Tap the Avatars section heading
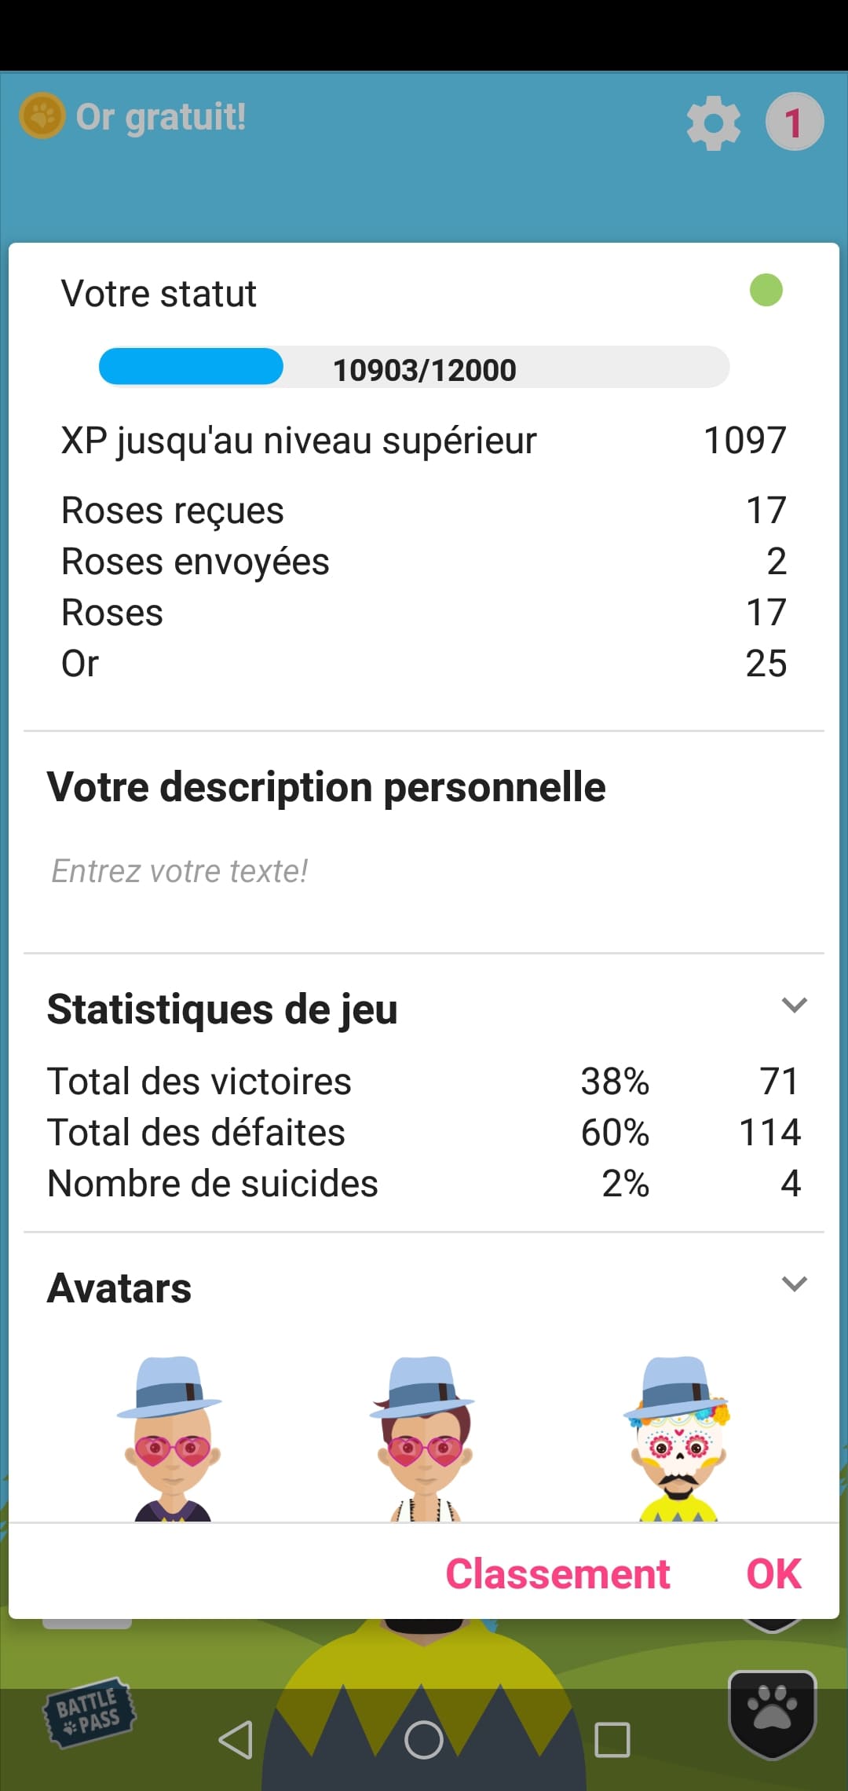848x1791 pixels. 119,1288
